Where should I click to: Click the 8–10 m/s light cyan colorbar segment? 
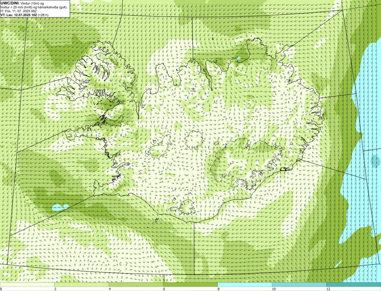[x=245, y=284]
